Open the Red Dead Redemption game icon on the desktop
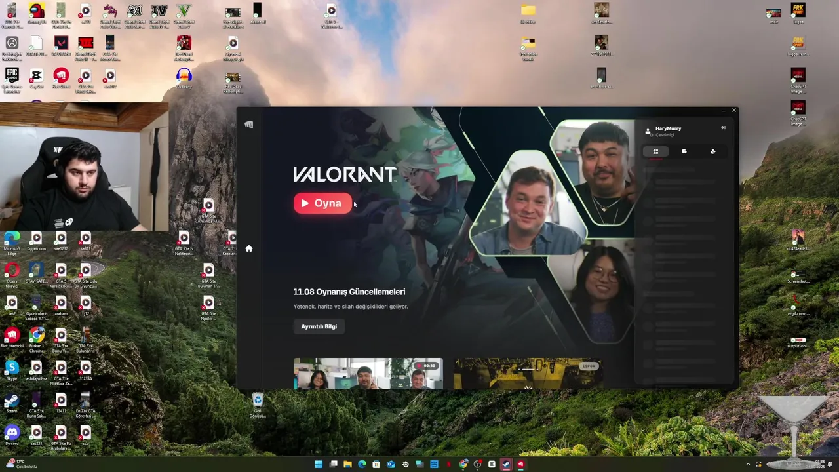The image size is (839, 472). pyautogui.click(x=184, y=49)
